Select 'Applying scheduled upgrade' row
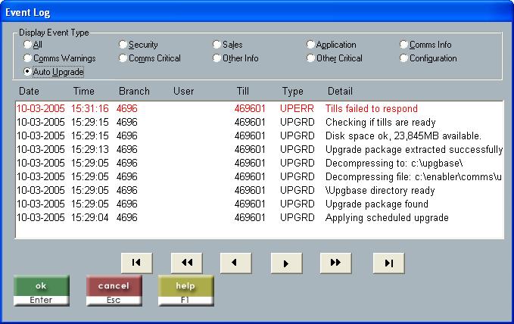The width and height of the screenshot is (514, 324). (x=260, y=217)
